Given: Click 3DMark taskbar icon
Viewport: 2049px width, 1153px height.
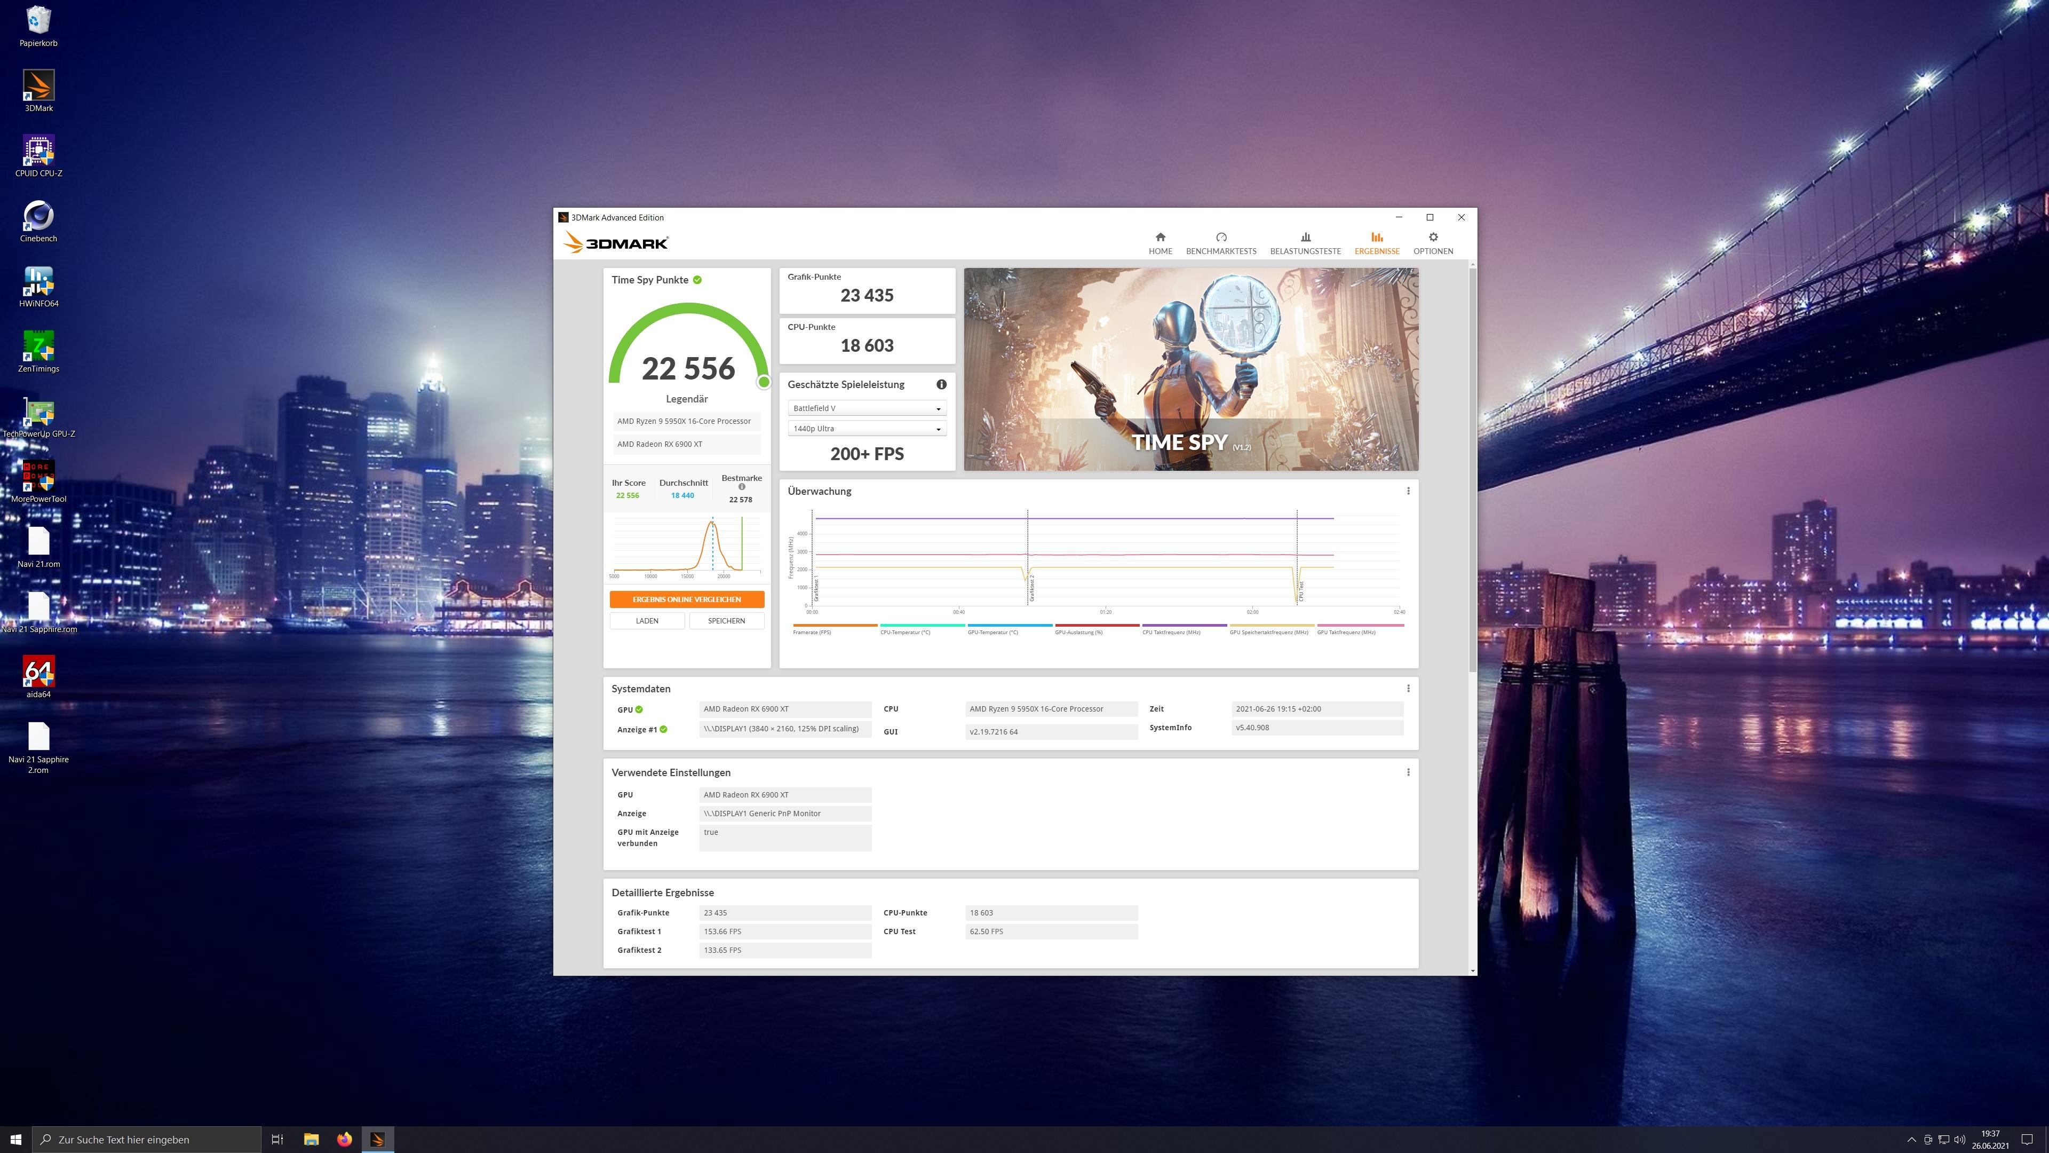Looking at the screenshot, I should pyautogui.click(x=378, y=1140).
